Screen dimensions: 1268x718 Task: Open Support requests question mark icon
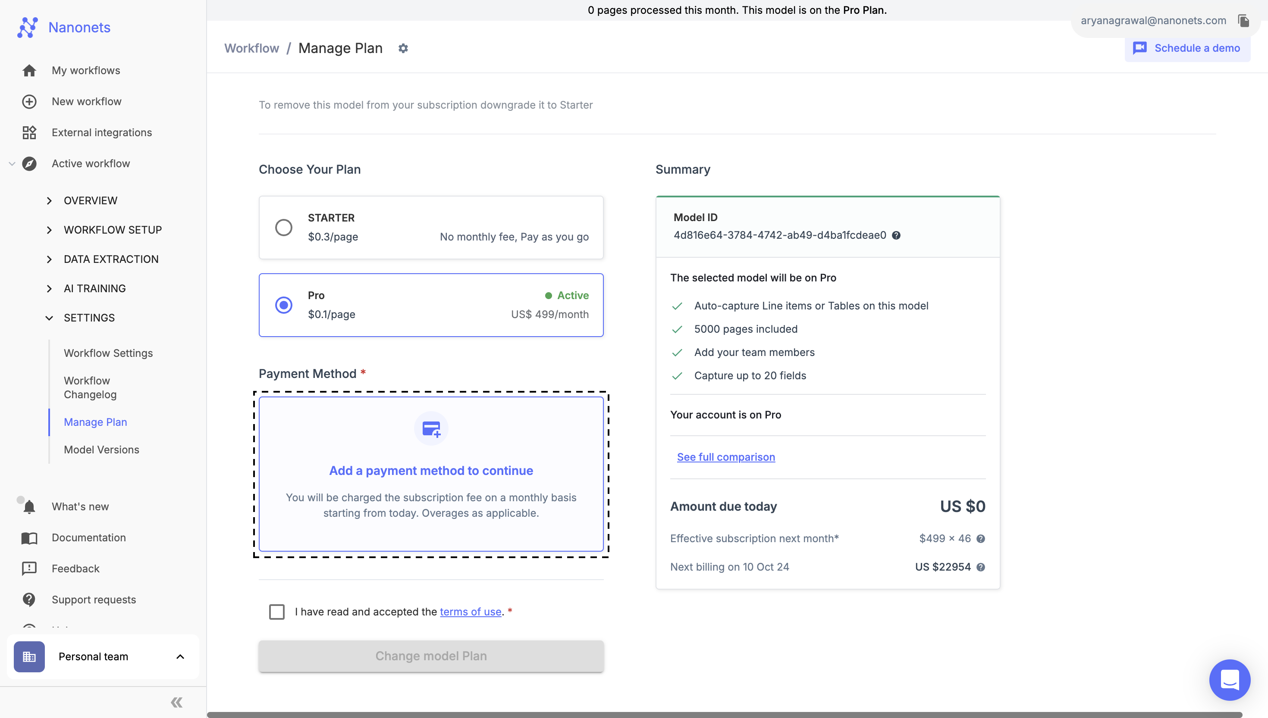(29, 600)
